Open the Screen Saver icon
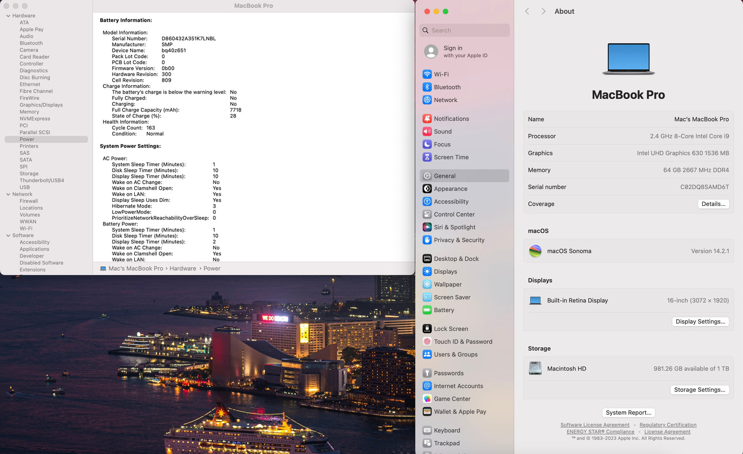 (x=427, y=297)
